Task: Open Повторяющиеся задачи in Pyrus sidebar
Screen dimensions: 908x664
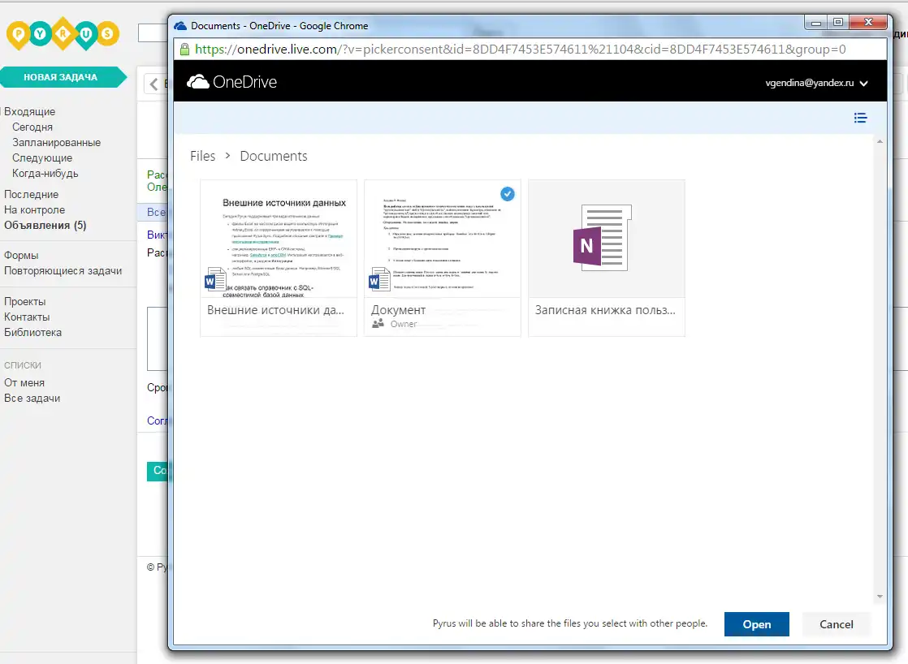Action: coord(63,271)
